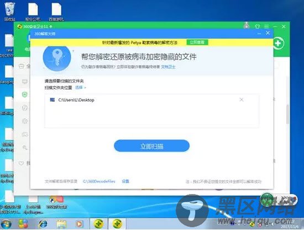
Task: Click the user avatar in 360安全卫士 title bar
Action: (247, 25)
